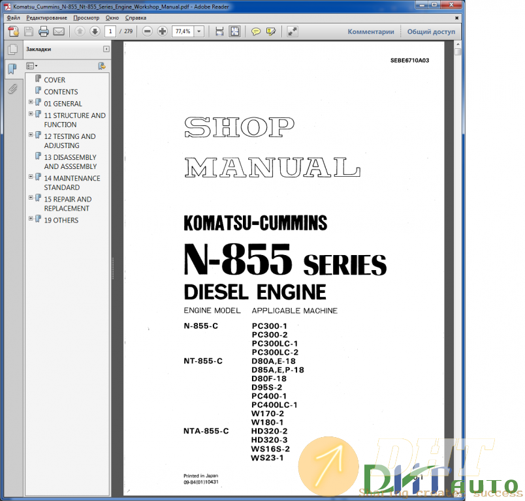Click the vertical scrollbar thumb
Image resolution: width=525 pixels, height=501 pixels.
tap(458, 52)
